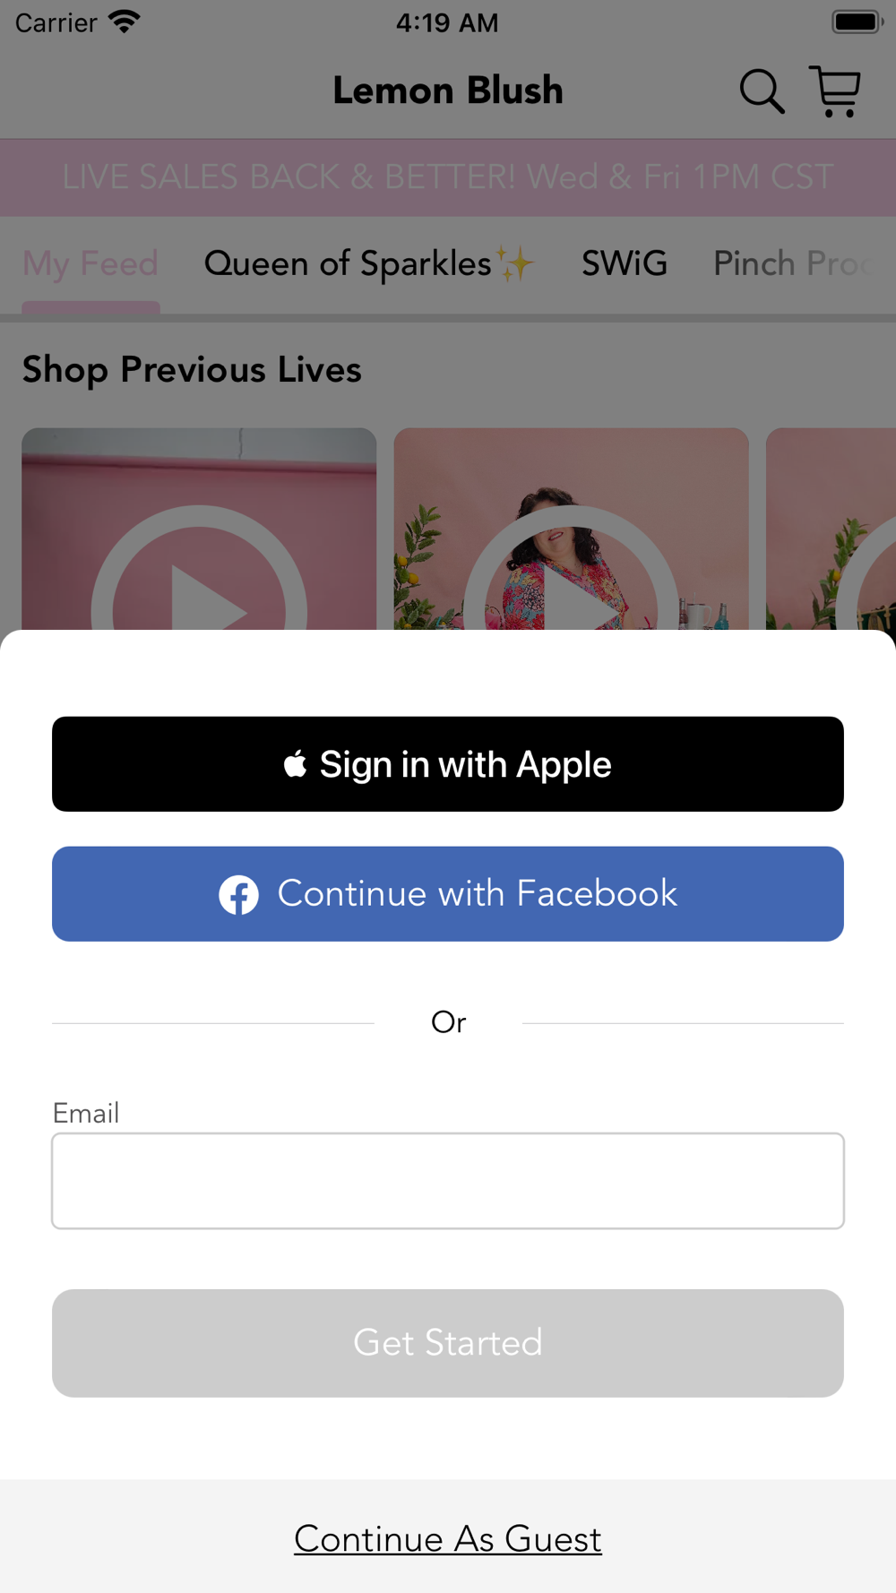Tap the Lemon Blush title

tap(448, 90)
